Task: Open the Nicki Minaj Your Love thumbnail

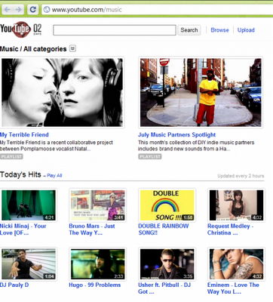Action: click(29, 205)
